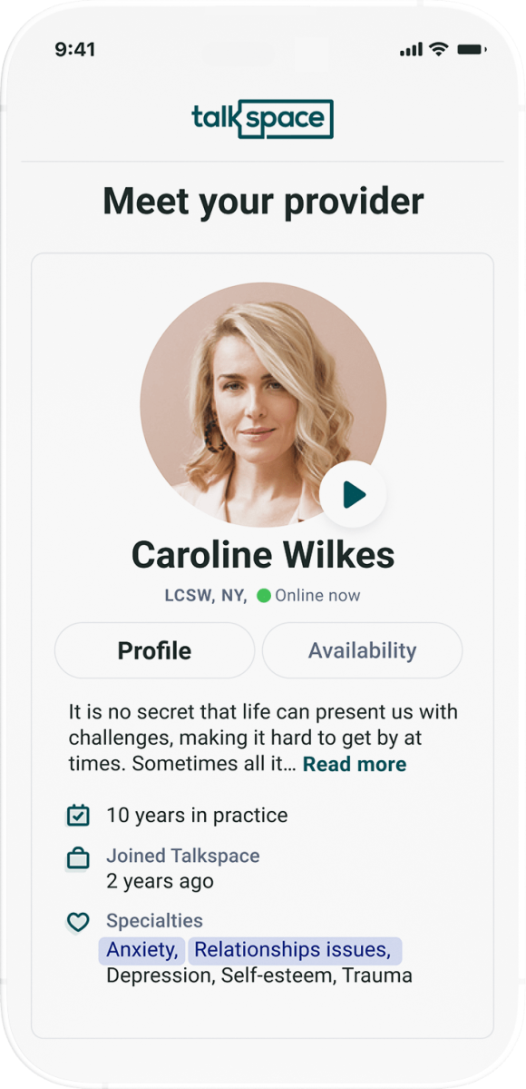Select the Relationships issues specialty tag
The width and height of the screenshot is (526, 1089).
pos(294,950)
